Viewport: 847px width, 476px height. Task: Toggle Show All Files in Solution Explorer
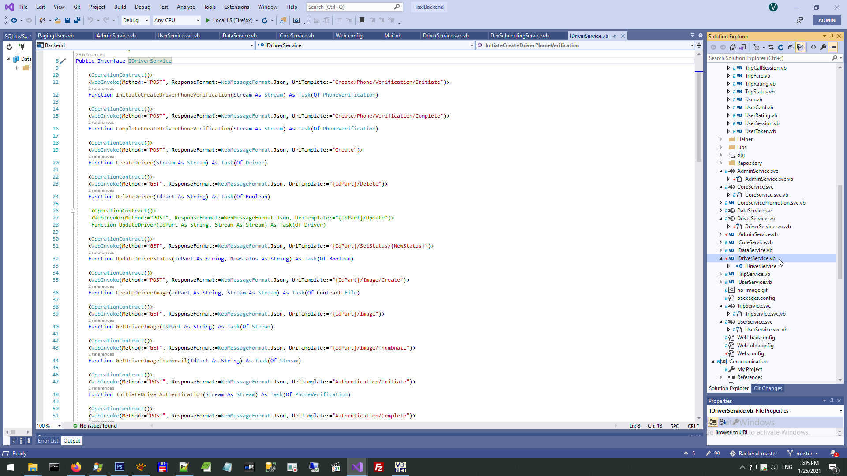(800, 47)
